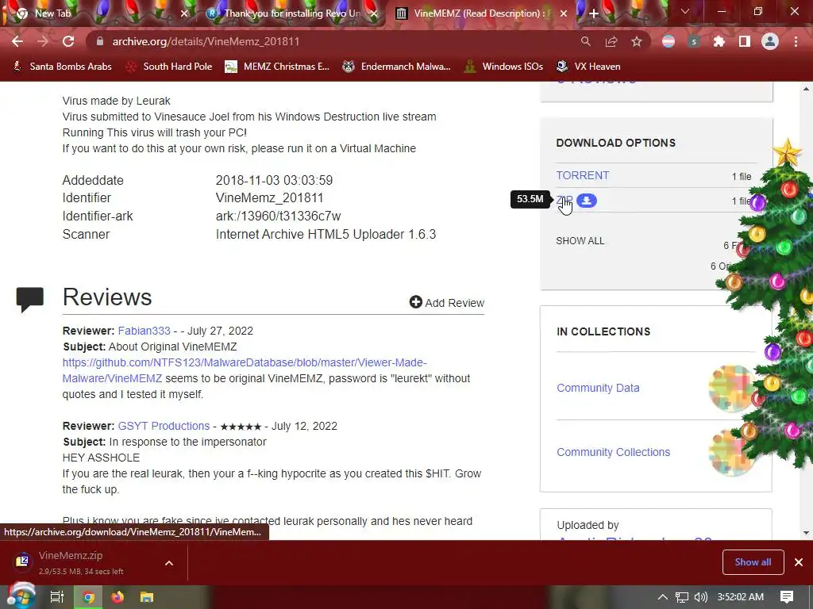This screenshot has width=813, height=609.
Task: Click the gray S extension icon
Action: pyautogui.click(x=694, y=41)
